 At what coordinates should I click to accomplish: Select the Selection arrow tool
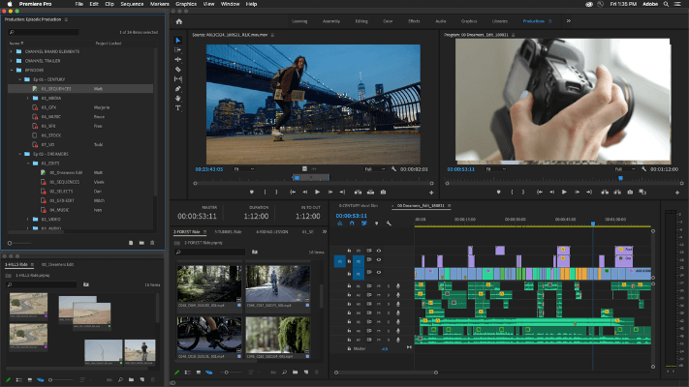click(178, 40)
